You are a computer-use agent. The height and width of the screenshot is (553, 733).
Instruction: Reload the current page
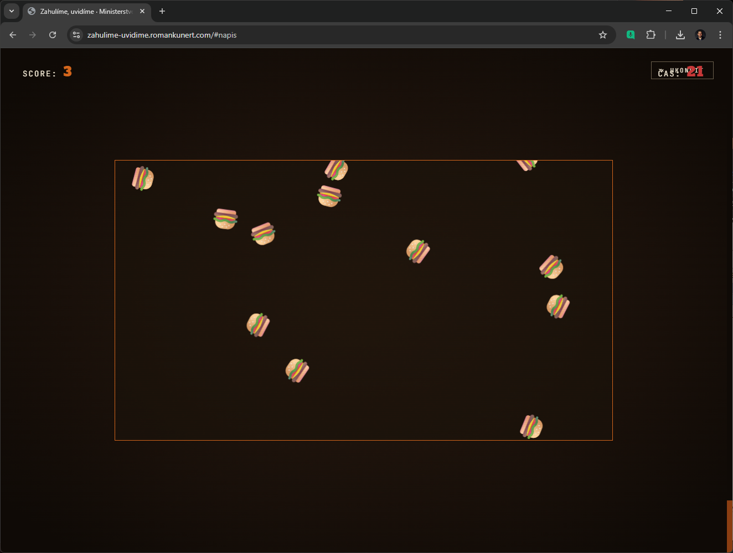click(x=53, y=35)
